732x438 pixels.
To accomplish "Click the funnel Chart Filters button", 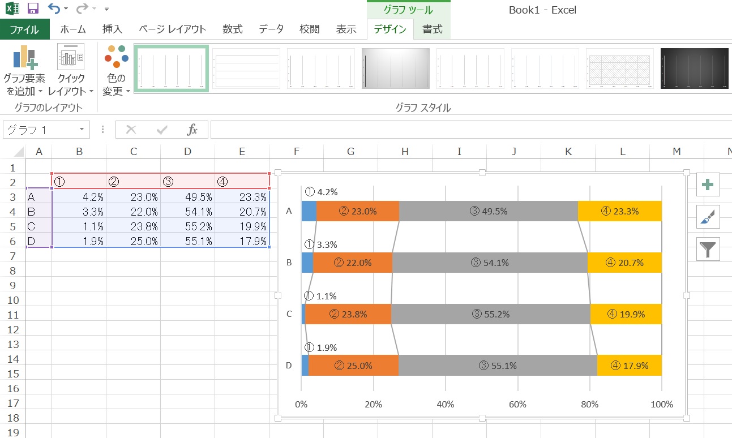I will point(708,249).
